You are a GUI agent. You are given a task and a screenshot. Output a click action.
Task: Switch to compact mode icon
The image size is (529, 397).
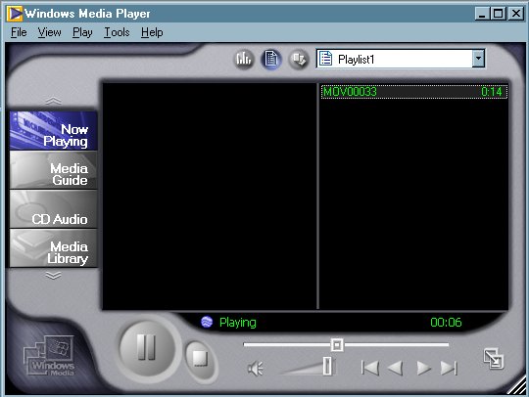pyautogui.click(x=494, y=358)
